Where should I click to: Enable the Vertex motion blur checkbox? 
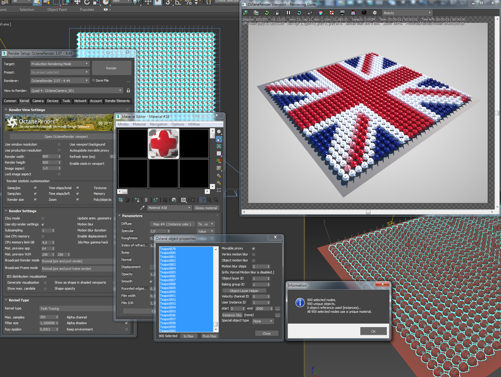(x=254, y=255)
